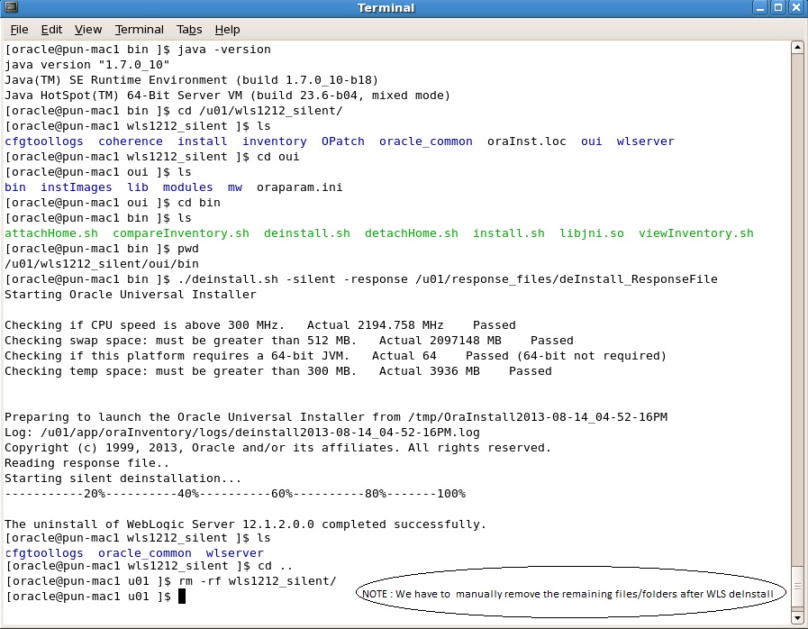
Task: Click the 'modules' directory name
Action: [x=187, y=187]
